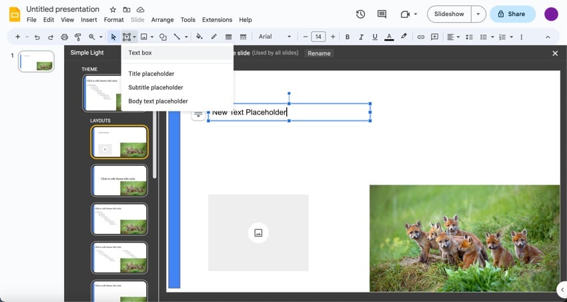Choose Title placeholder from the menu
The height and width of the screenshot is (302, 567).
[151, 74]
